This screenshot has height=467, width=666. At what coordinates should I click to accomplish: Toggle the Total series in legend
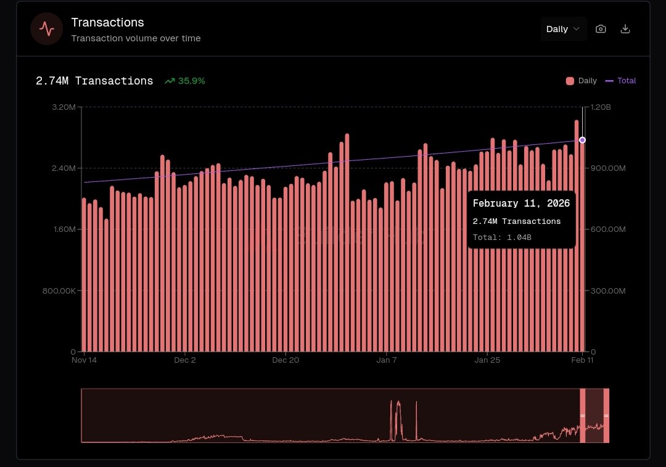pyautogui.click(x=620, y=81)
